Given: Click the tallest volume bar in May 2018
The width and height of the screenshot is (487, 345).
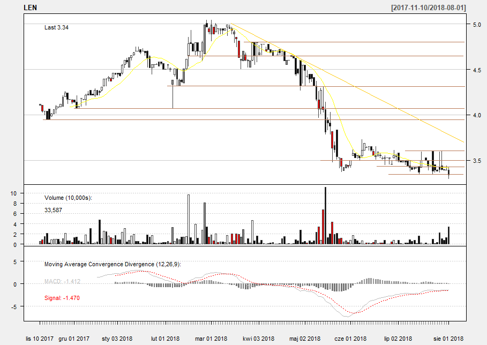Looking at the screenshot, I should 326,215.
